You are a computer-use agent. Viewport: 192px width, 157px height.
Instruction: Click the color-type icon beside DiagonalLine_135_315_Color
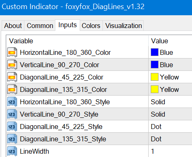pyautogui.click(x=12, y=89)
